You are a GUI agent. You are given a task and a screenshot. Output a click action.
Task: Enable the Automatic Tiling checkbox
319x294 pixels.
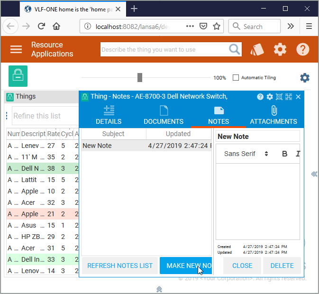pos(236,77)
